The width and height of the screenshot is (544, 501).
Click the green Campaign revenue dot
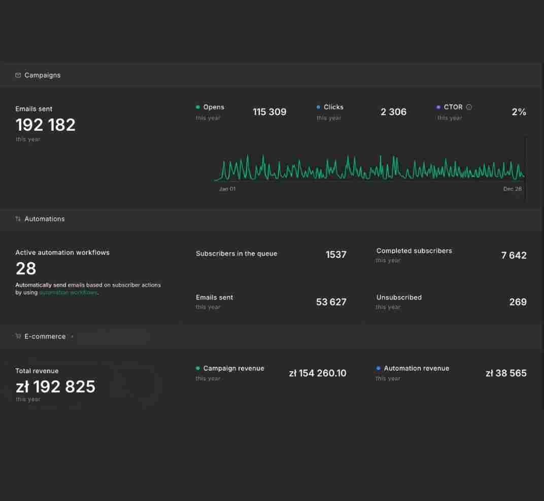coord(198,368)
